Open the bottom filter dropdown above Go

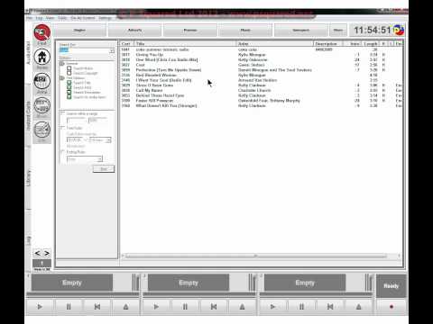click(x=100, y=159)
